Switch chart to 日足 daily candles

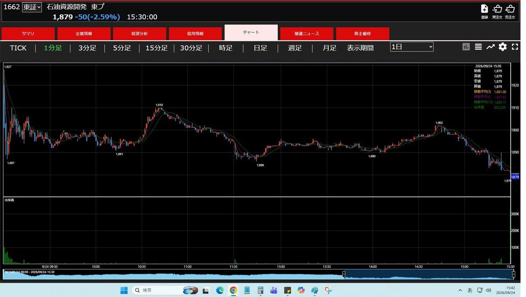(x=260, y=48)
